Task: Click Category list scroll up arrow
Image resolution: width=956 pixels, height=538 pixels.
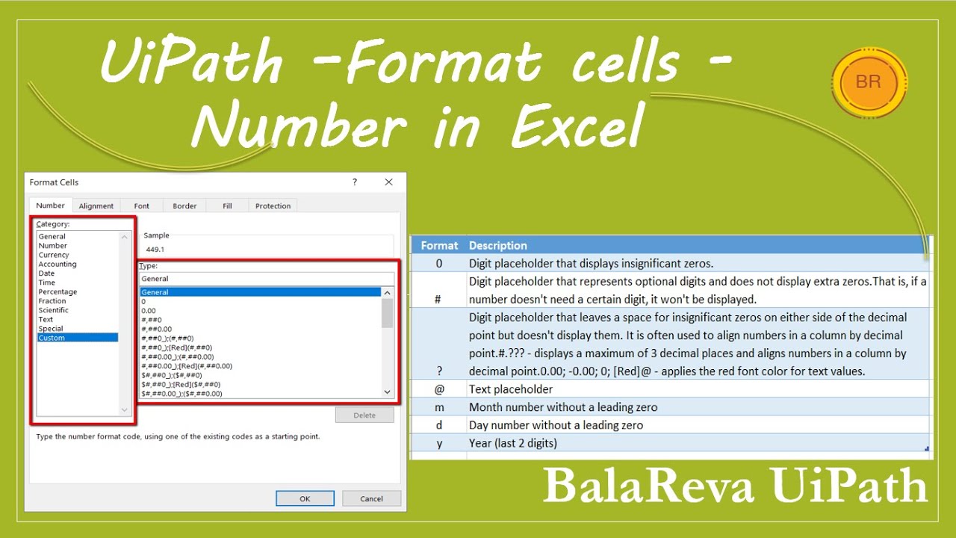Action: 125,238
